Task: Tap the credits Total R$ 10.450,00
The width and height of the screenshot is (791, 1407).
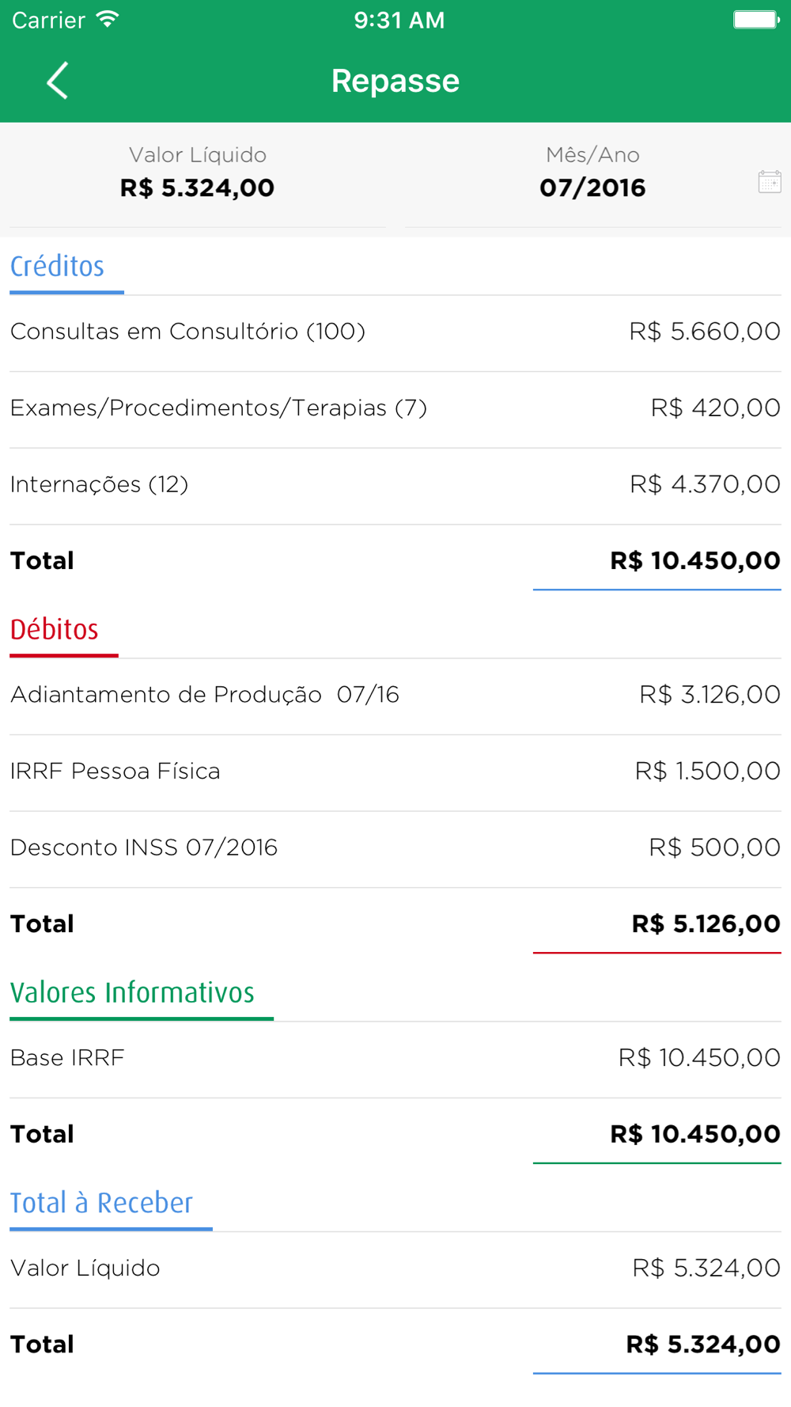Action: [695, 561]
